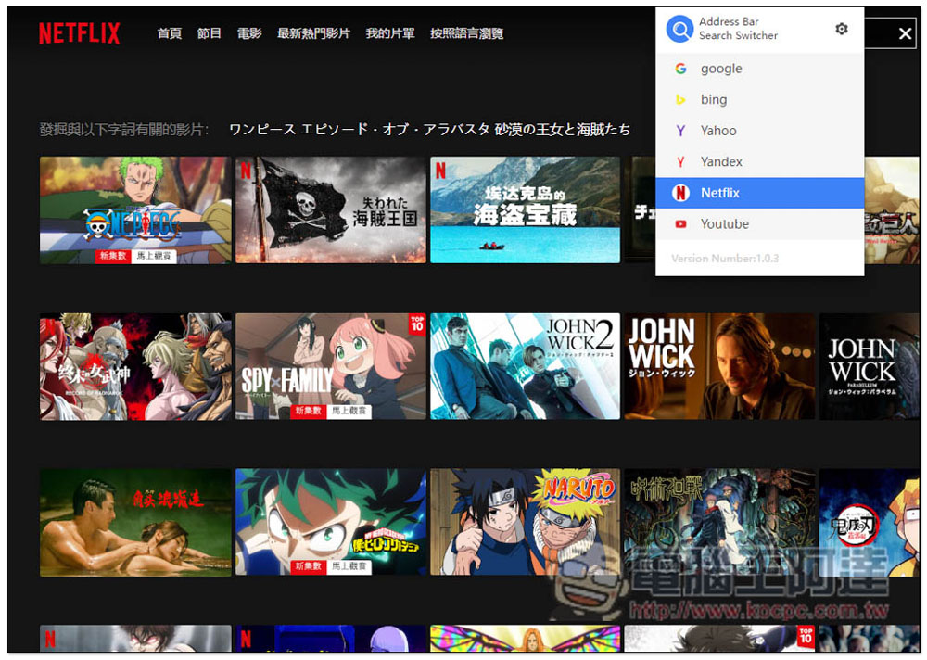Image resolution: width=927 pixels, height=660 pixels.
Task: Open the Spy x Family thumbnail
Action: coord(331,367)
